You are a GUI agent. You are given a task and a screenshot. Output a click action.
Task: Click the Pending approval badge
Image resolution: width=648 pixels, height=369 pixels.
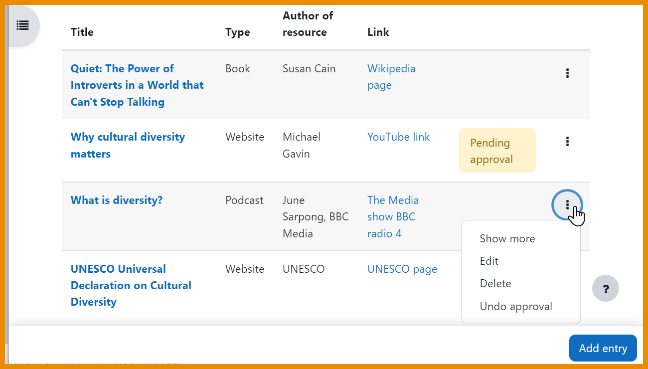(497, 151)
